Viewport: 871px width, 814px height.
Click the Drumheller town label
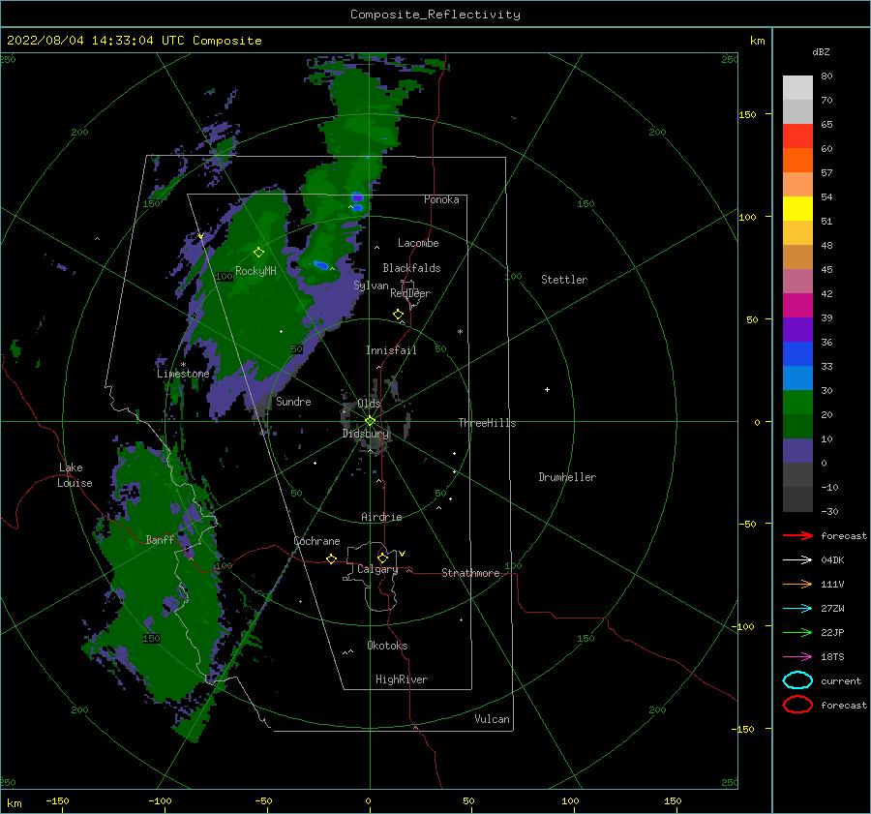click(x=567, y=477)
